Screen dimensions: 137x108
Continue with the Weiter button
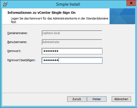pyautogui.click(x=97, y=99)
